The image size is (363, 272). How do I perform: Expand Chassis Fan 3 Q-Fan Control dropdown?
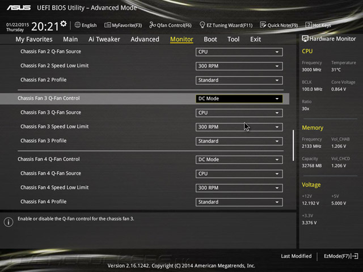point(239,99)
